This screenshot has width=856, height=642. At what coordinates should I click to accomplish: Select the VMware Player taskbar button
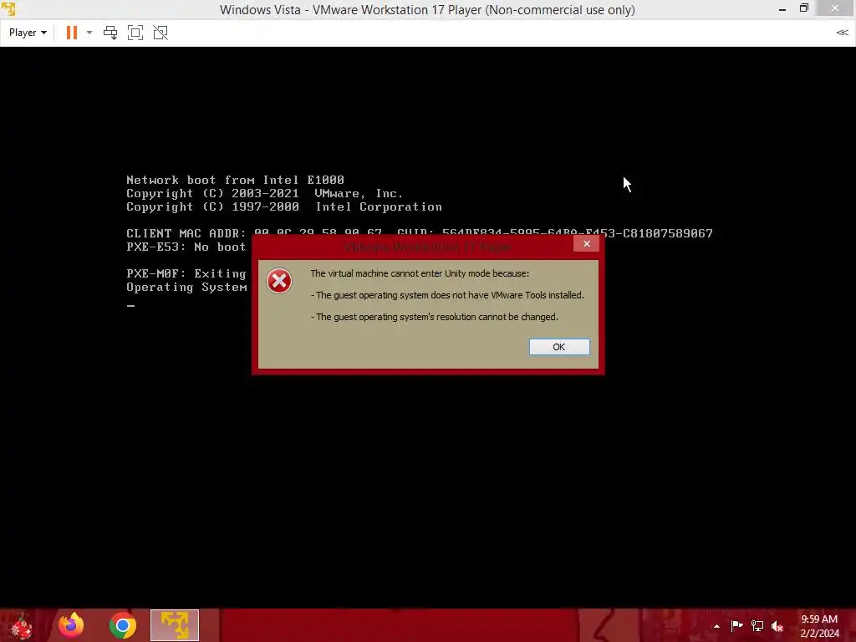175,625
